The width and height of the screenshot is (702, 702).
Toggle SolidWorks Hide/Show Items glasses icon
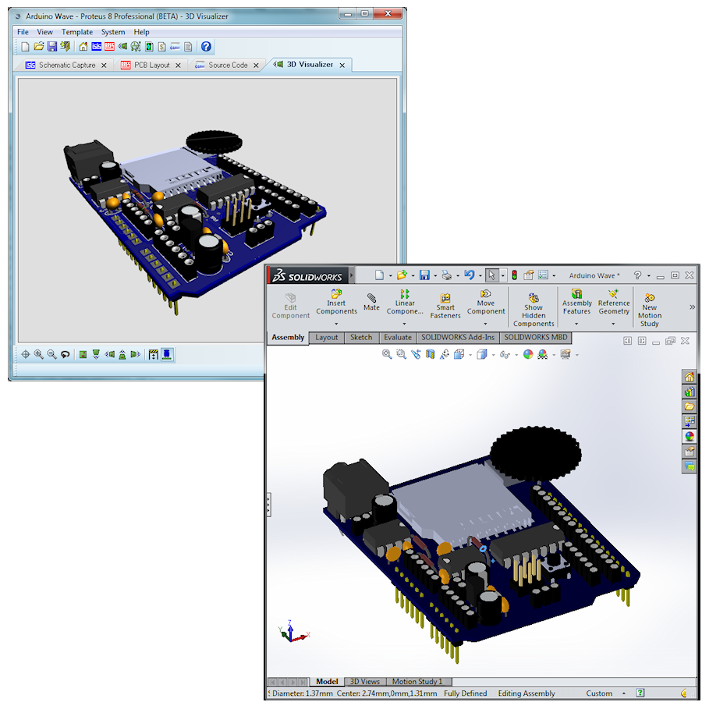click(x=505, y=355)
